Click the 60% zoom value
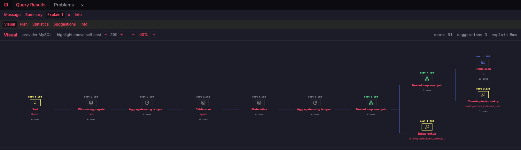521x150 pixels. (144, 35)
